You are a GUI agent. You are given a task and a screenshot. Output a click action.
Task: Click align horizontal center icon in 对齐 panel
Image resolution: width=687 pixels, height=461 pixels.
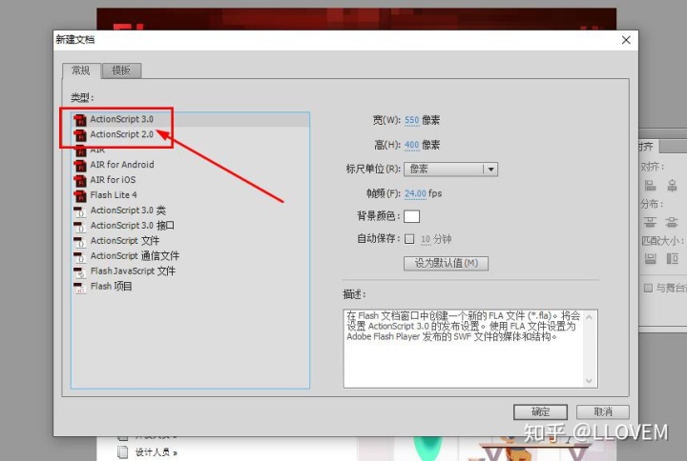coord(672,186)
